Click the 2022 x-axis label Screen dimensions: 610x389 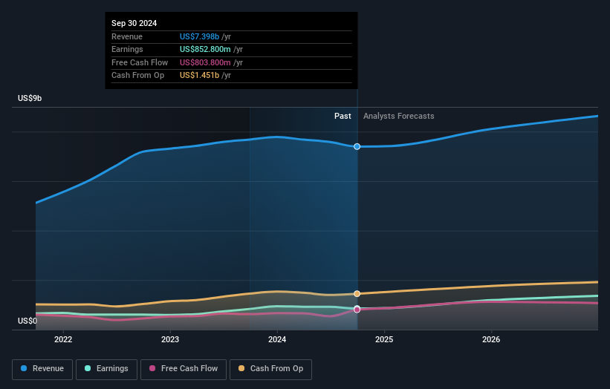tap(63, 339)
